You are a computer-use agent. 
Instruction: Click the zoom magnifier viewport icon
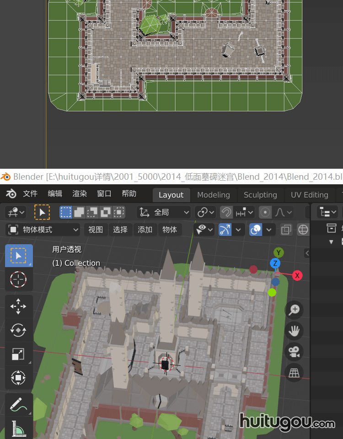(294, 310)
